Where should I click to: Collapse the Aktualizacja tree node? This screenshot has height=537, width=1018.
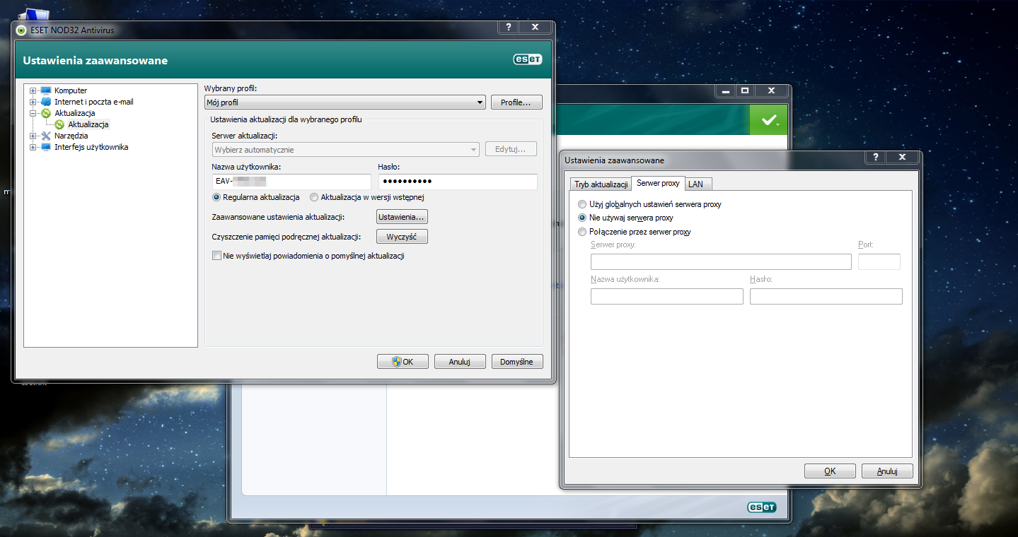[x=33, y=113]
